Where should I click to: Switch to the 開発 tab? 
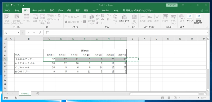click(86, 11)
